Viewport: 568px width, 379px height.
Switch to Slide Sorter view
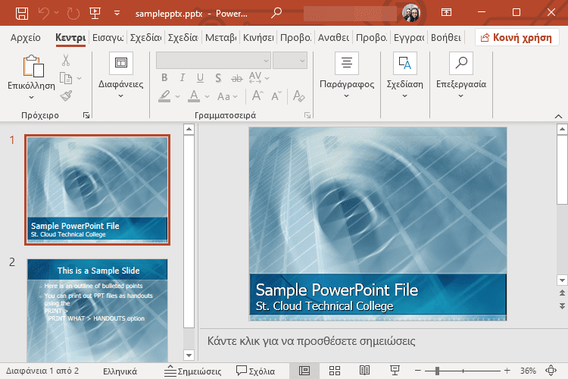pos(334,371)
